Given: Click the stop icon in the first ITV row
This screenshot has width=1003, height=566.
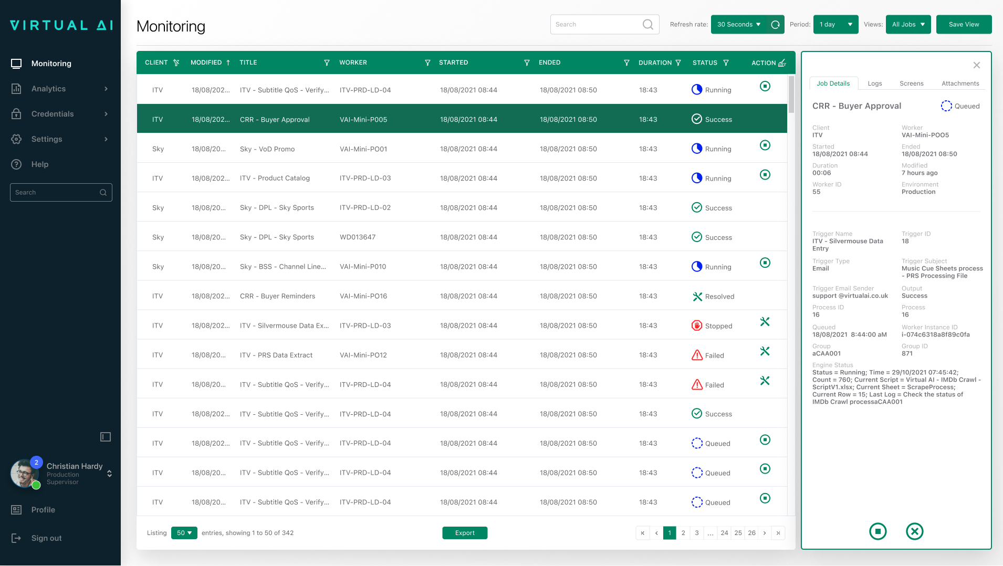Looking at the screenshot, I should [765, 86].
